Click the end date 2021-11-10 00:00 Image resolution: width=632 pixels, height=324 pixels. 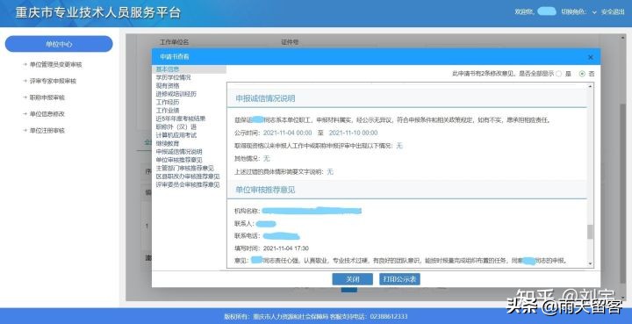click(353, 133)
